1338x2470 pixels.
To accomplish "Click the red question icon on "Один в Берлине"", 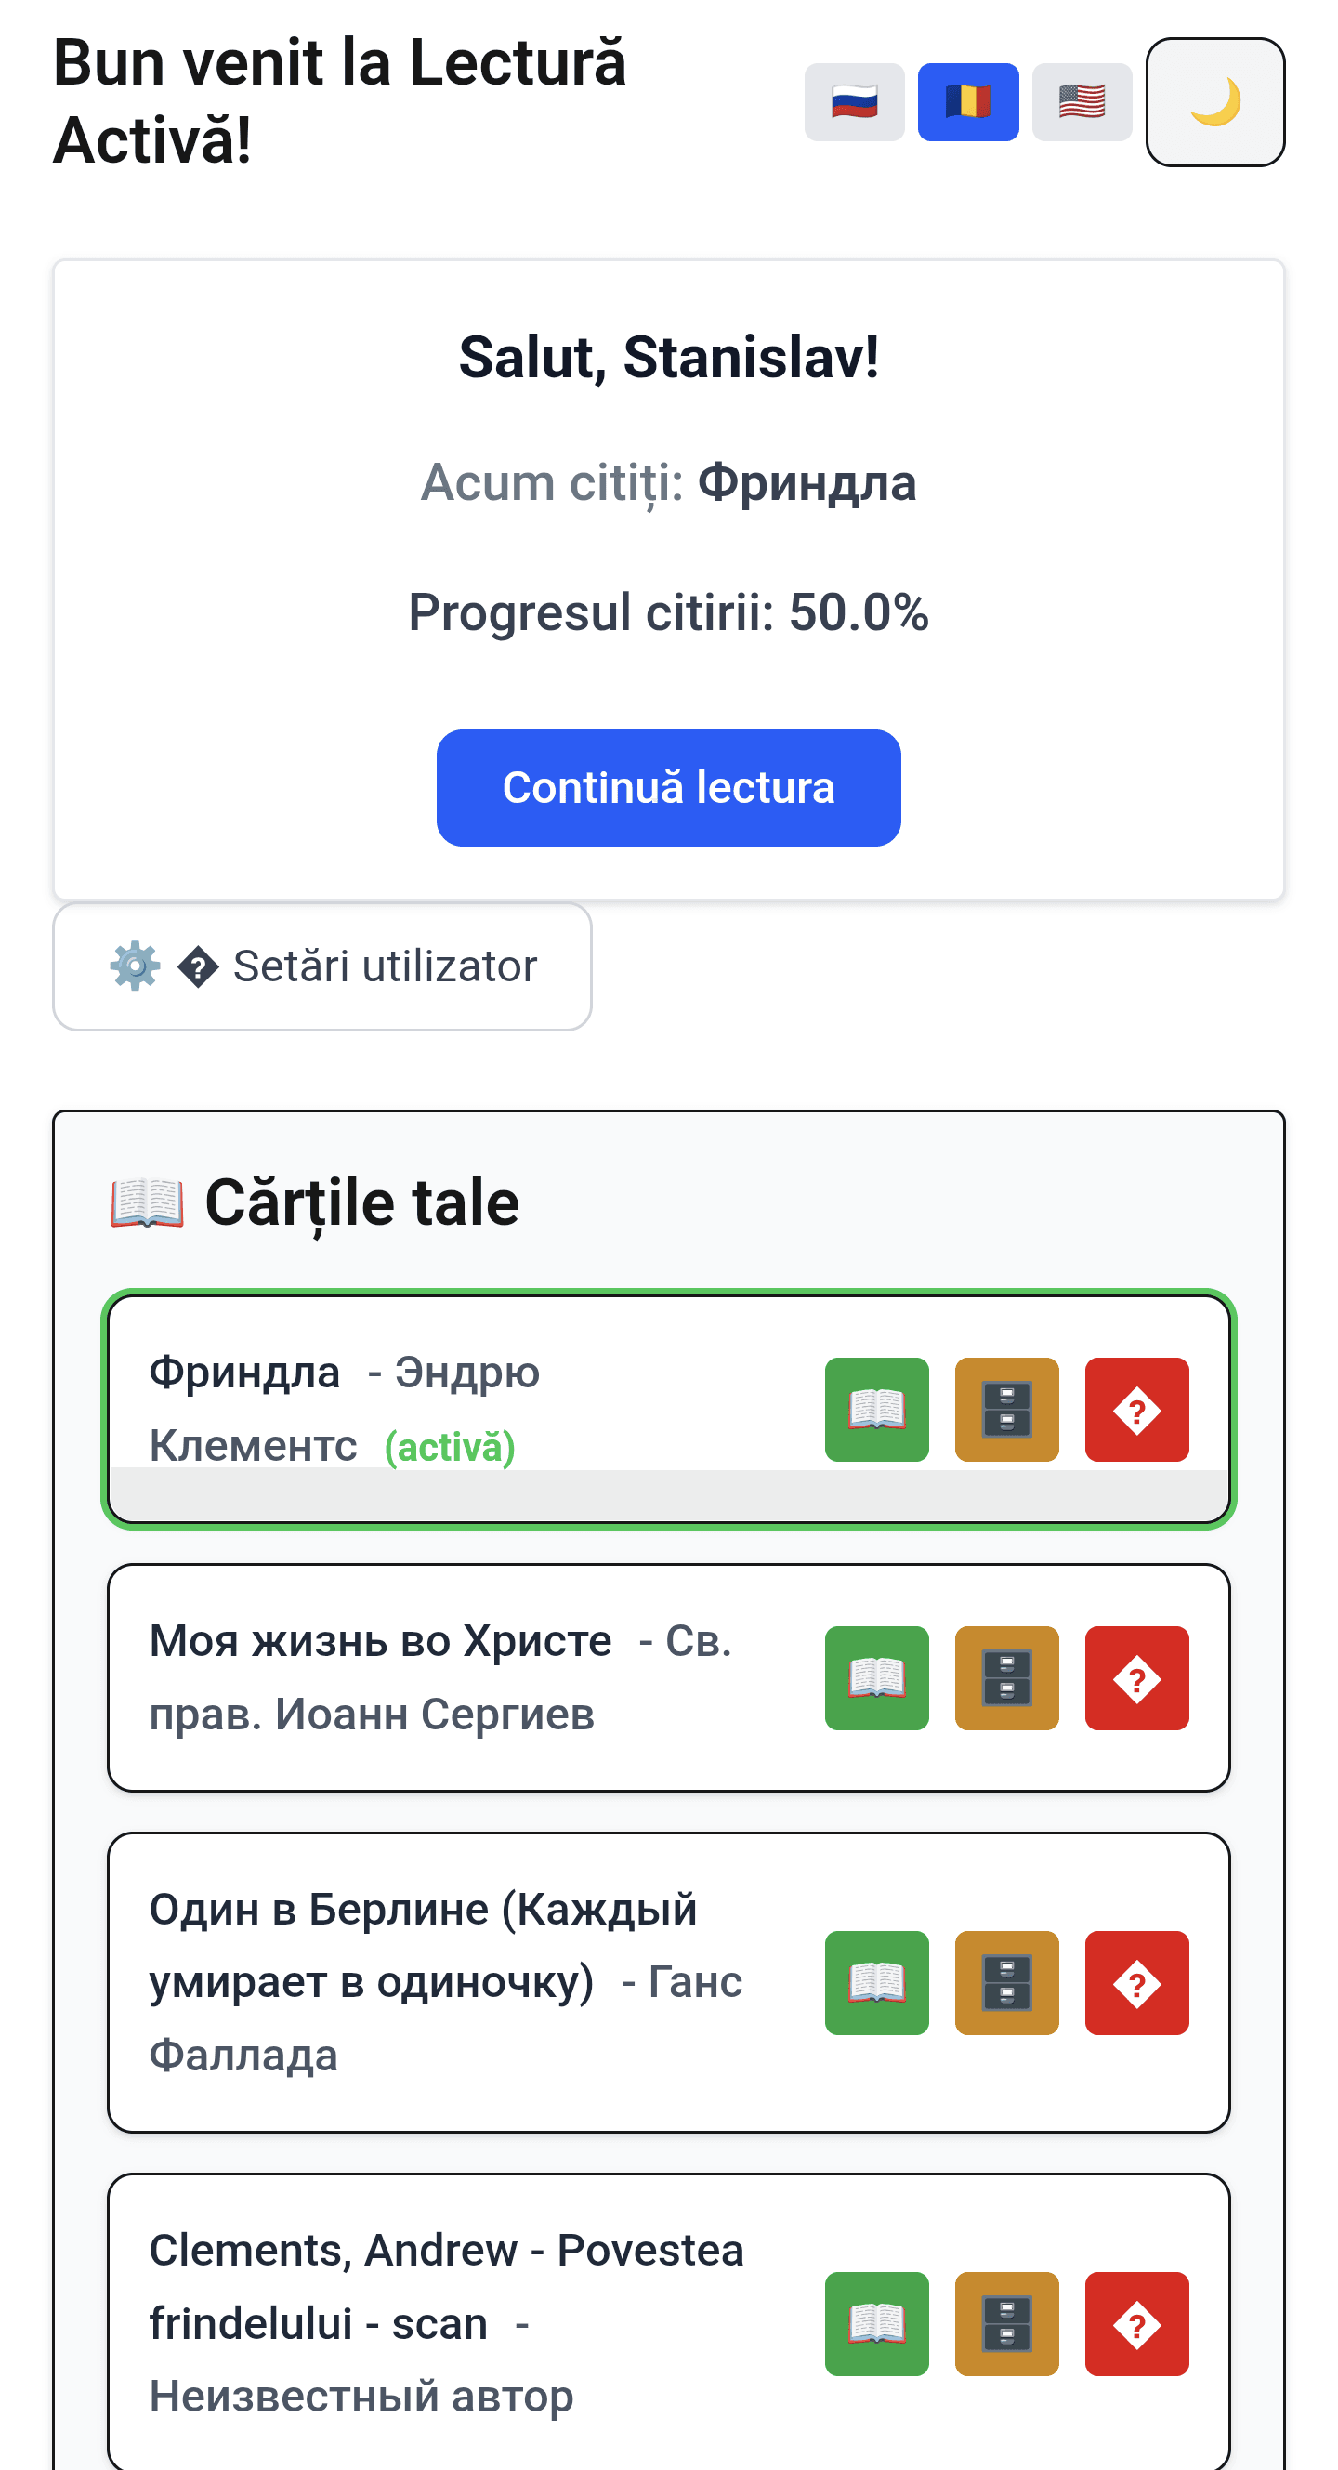I will pos(1136,1983).
